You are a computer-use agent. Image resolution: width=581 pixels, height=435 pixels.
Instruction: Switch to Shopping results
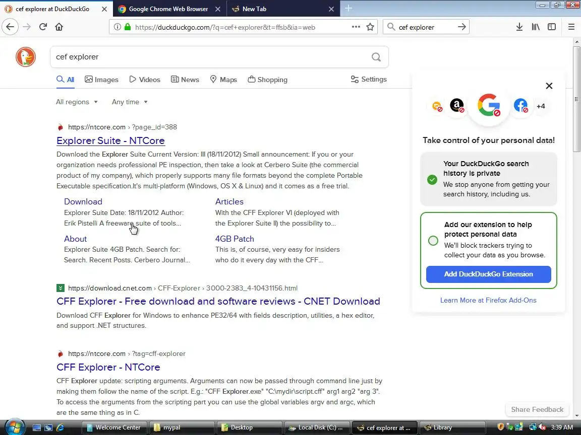[x=267, y=80]
